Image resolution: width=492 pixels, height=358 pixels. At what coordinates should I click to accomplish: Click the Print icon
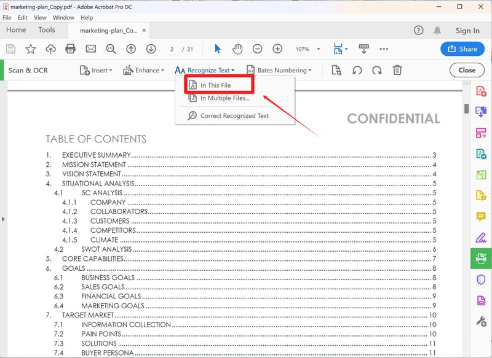pyautogui.click(x=70, y=49)
